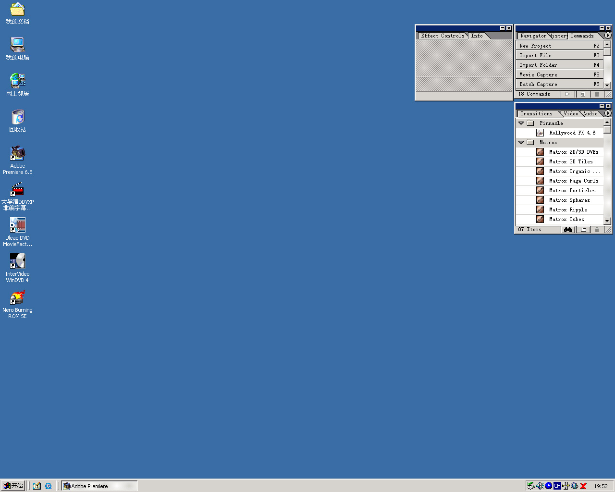Select the Ulead DVD MovieFactory desktop icon

(18, 225)
